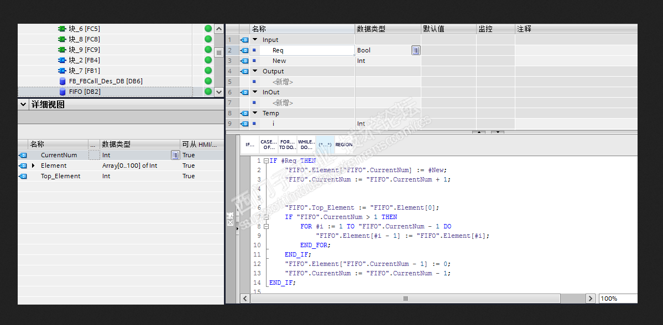
Task: Click the FB_FBCall_Des_DB data block cylinder icon
Action: (x=62, y=81)
